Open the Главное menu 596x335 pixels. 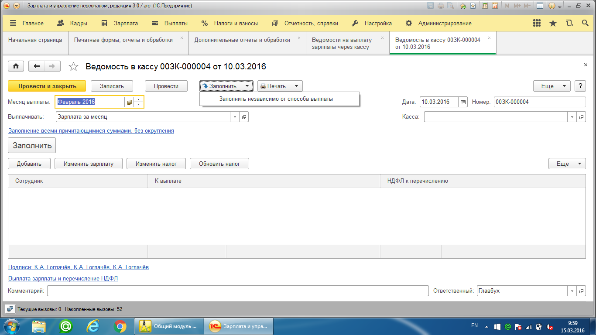click(x=27, y=23)
